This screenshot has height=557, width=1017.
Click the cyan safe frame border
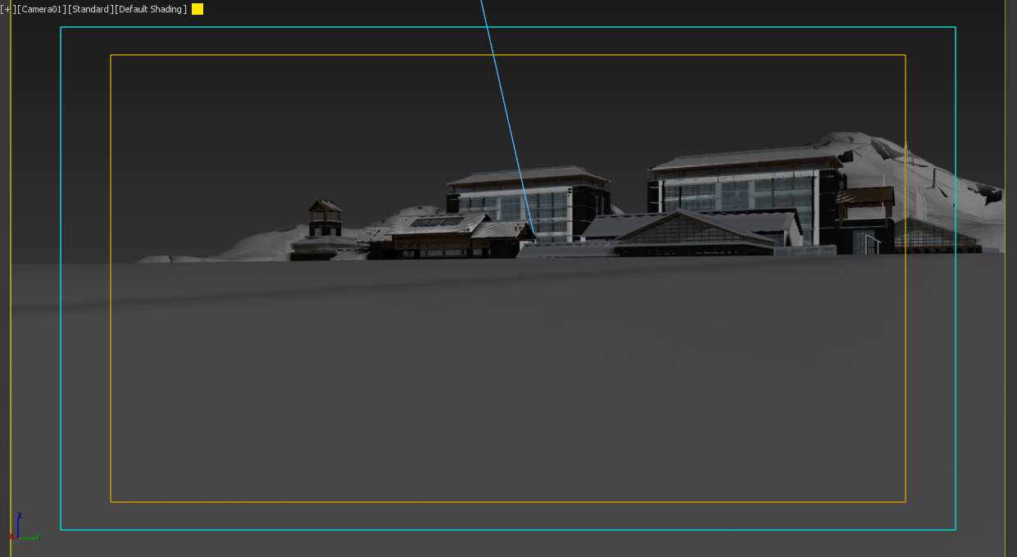tap(508, 28)
